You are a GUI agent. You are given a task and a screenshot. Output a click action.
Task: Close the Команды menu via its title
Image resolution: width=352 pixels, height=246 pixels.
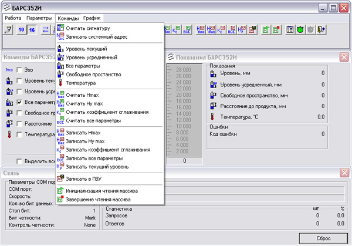[x=68, y=18]
